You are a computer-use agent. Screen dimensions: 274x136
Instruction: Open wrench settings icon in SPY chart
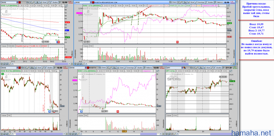coord(197,68)
